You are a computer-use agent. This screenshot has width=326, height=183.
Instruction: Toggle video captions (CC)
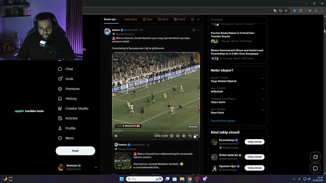[x=172, y=136]
